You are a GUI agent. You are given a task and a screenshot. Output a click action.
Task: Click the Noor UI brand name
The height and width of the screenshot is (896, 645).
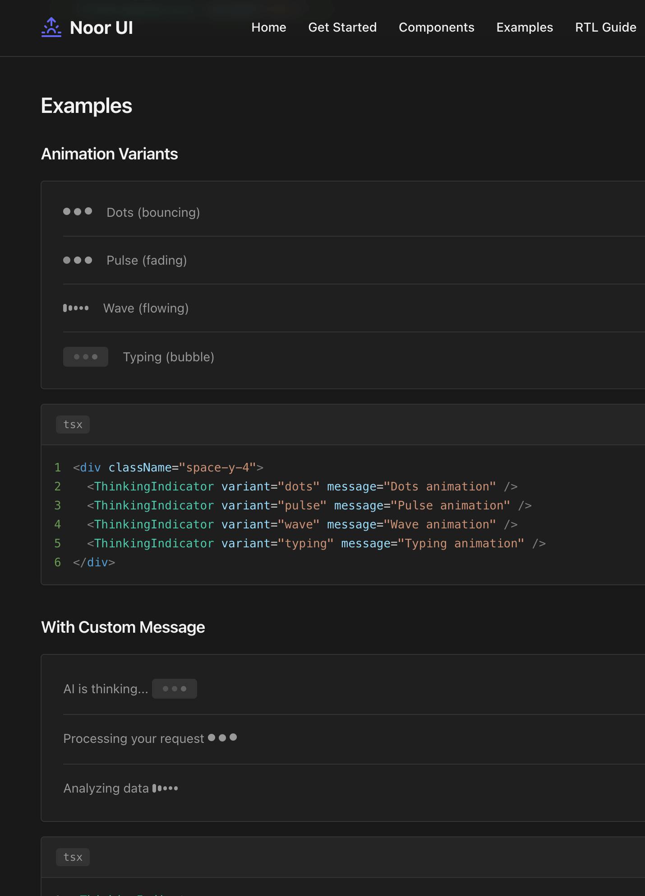coord(101,28)
